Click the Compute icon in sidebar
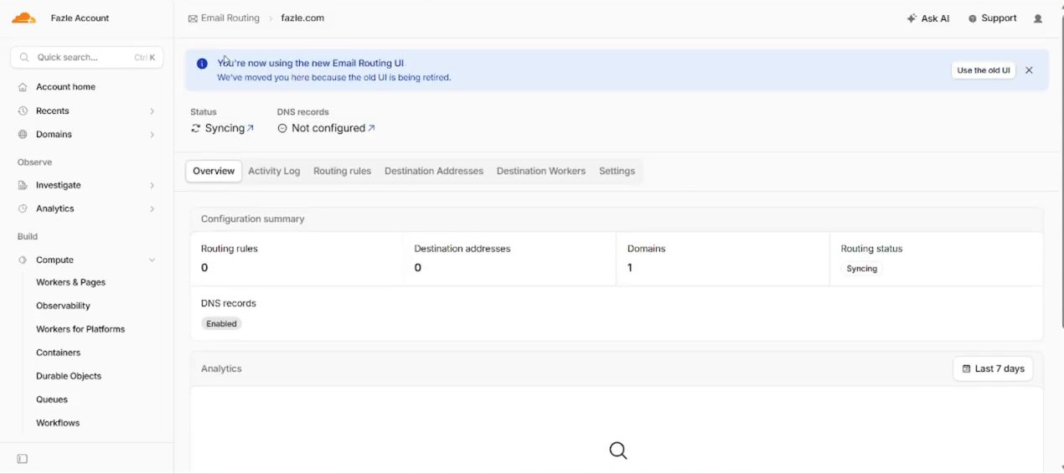1064x474 pixels. coord(23,260)
